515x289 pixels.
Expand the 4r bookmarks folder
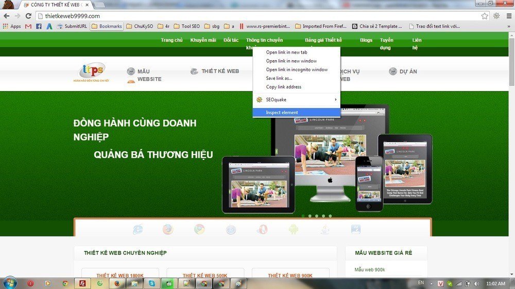click(164, 26)
